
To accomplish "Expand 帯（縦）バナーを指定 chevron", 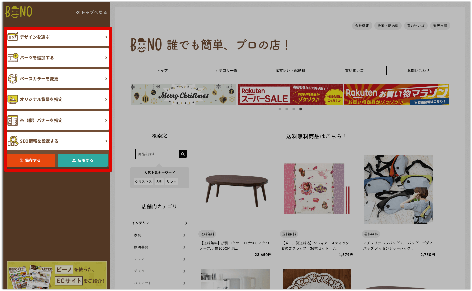I will coord(106,120).
